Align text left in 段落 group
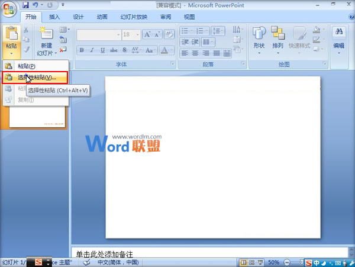Image resolution: width=355 pixels, height=267 pixels. click(x=185, y=53)
